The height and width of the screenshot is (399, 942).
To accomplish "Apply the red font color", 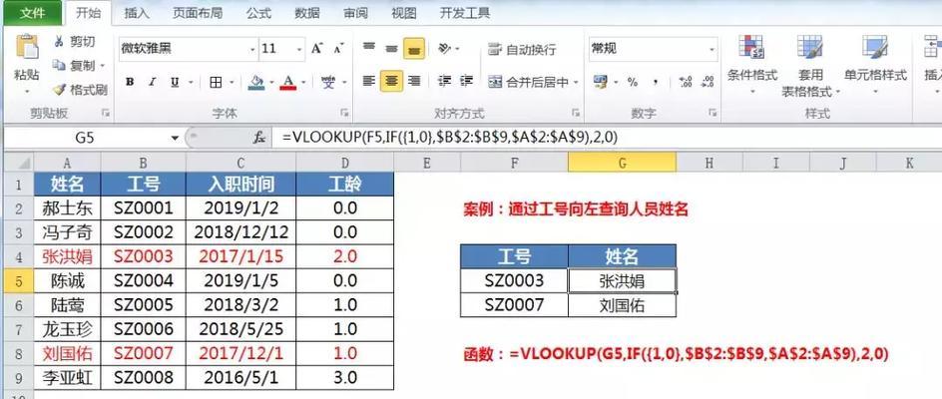I will coord(288,82).
